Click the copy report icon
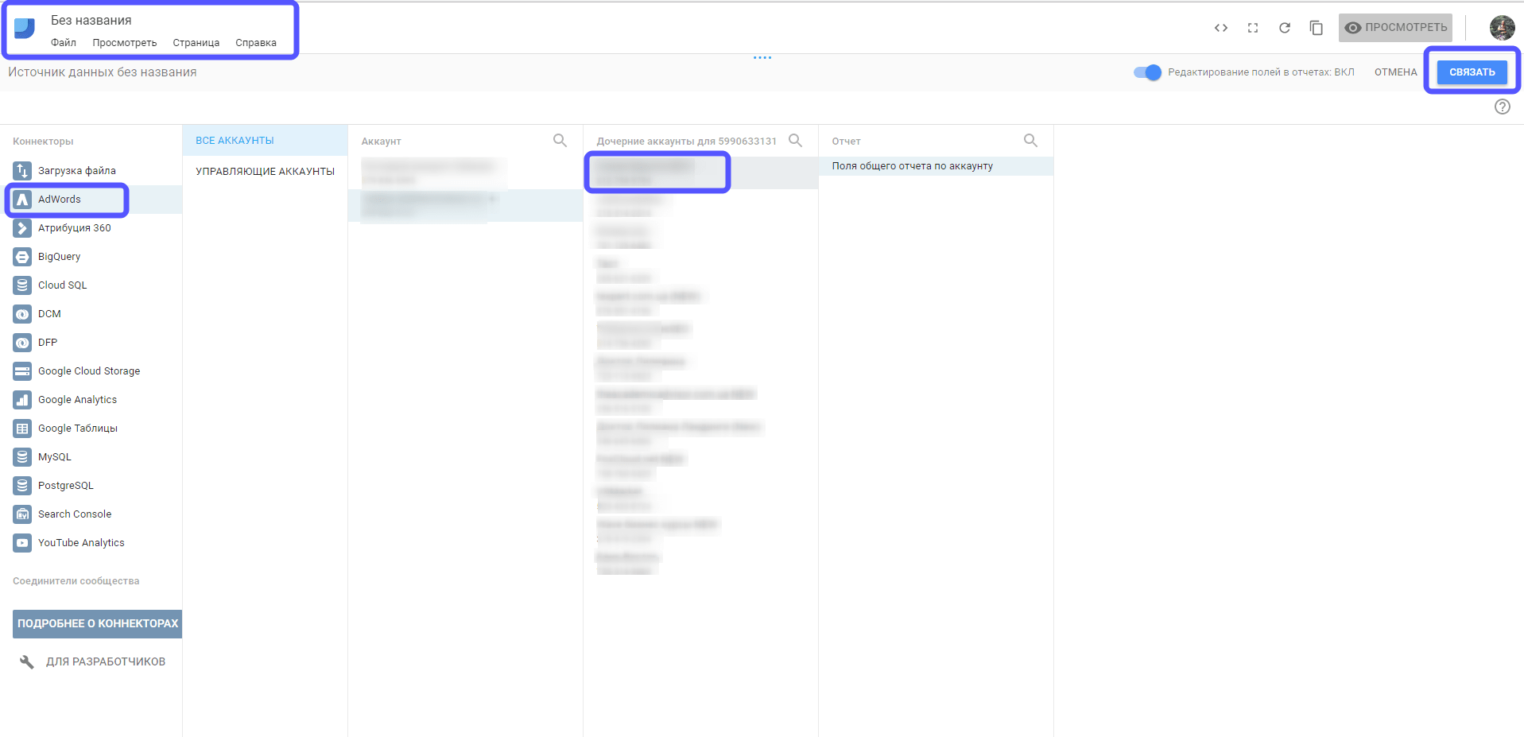This screenshot has width=1524, height=737. click(1316, 28)
